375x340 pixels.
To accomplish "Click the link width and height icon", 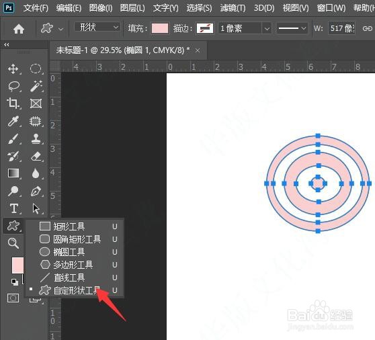I will pos(367,29).
